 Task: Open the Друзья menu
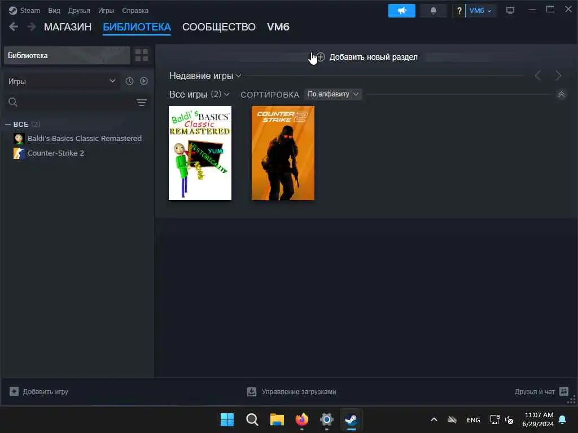pyautogui.click(x=79, y=10)
